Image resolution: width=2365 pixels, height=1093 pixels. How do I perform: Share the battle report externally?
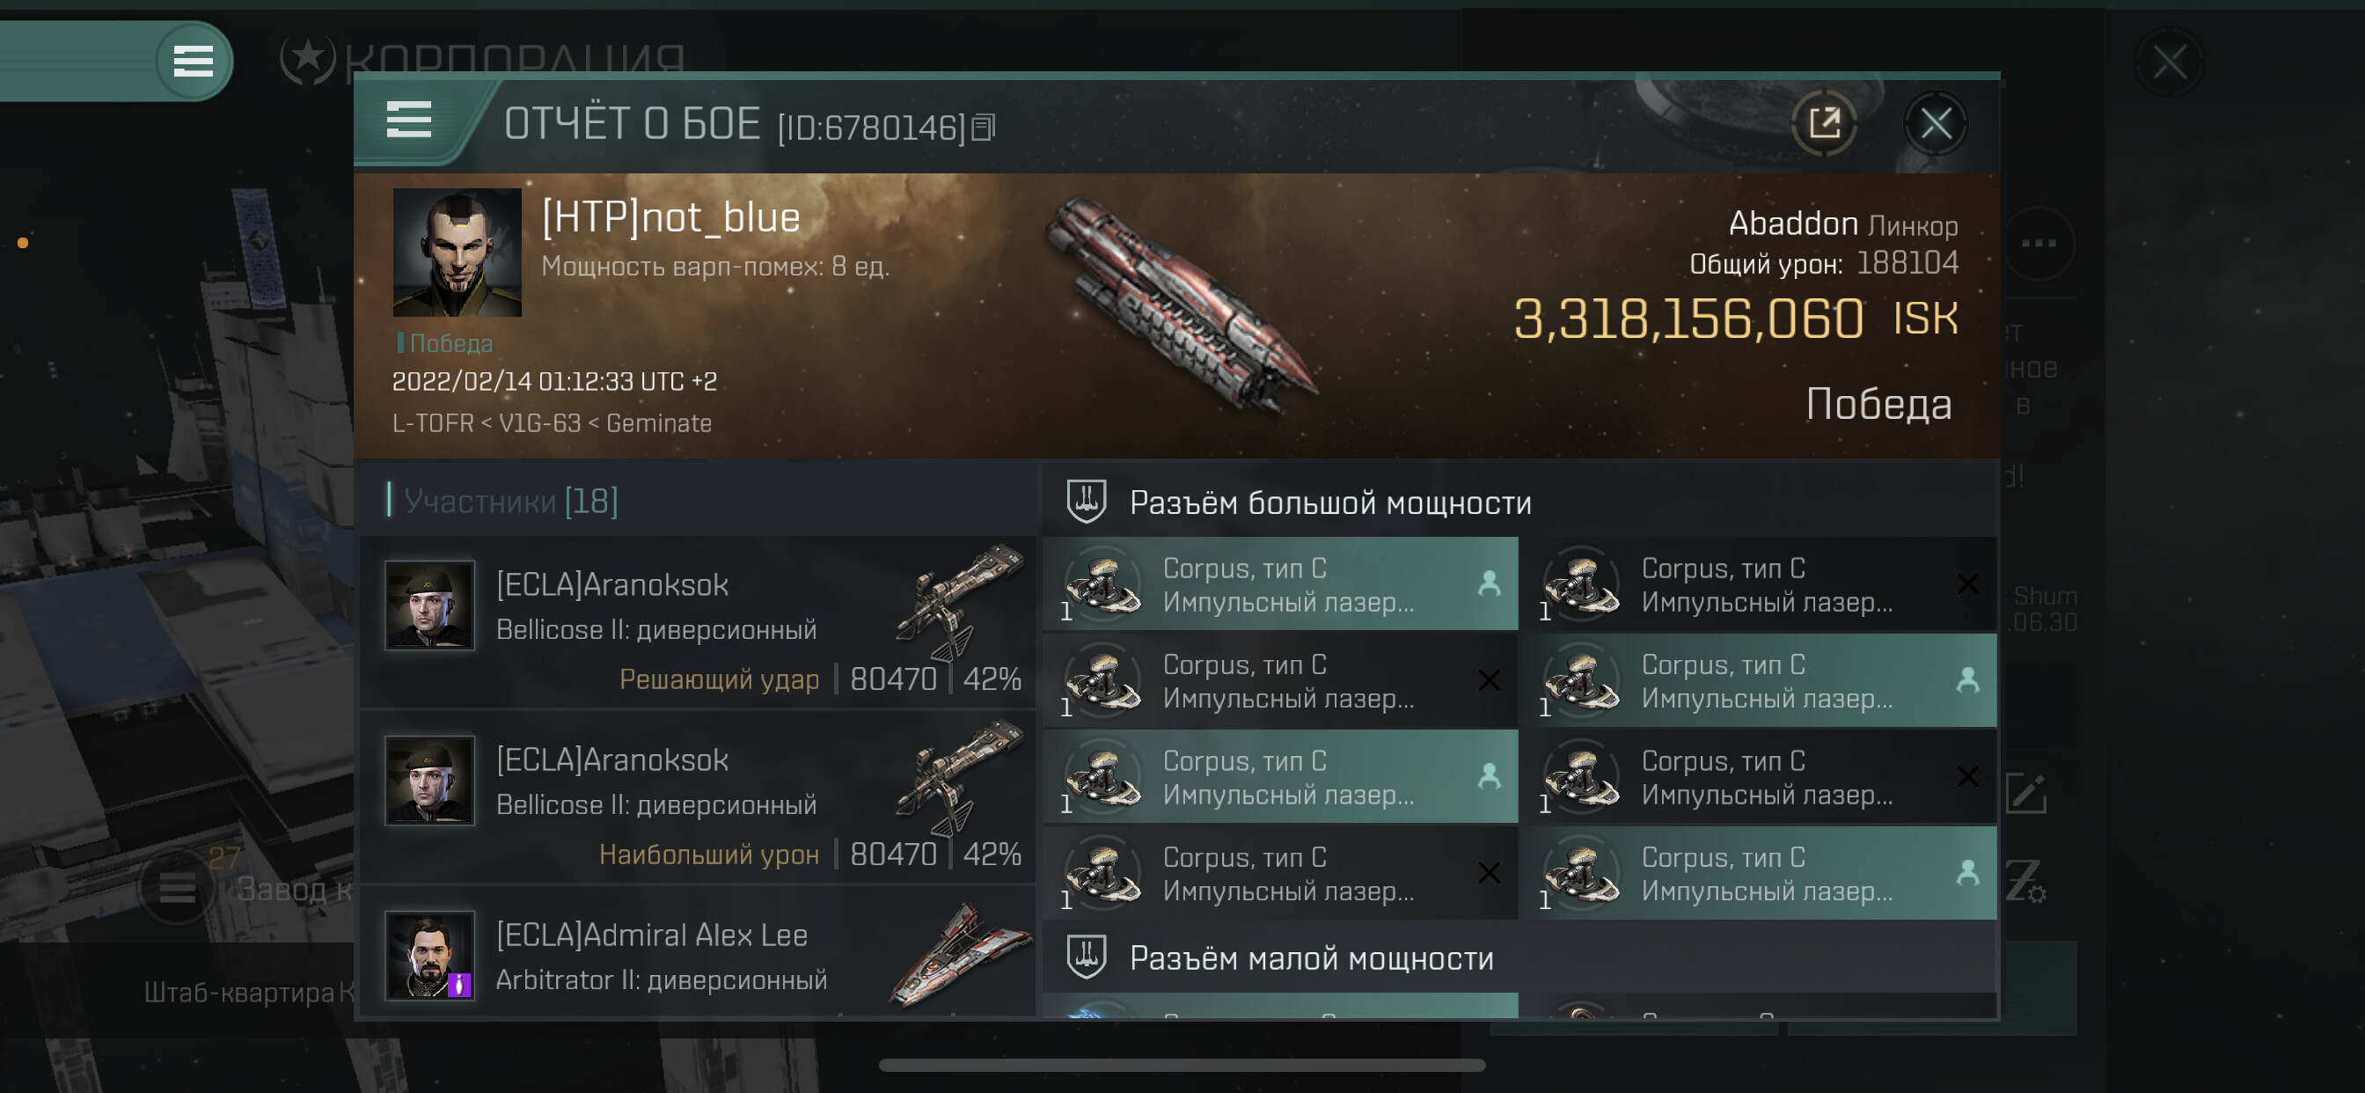(x=1823, y=123)
